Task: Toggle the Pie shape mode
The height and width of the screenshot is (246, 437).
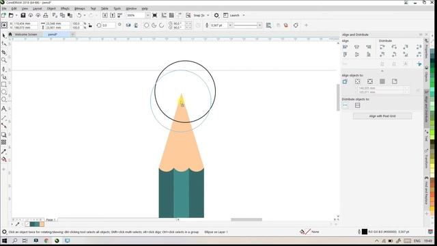Action: pyautogui.click(x=154, y=25)
